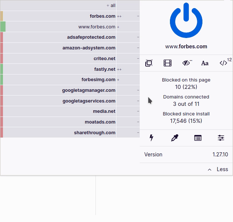This screenshot has width=233, height=222.
Task: Toggle uBlock Origin power button
Action: click(186, 20)
